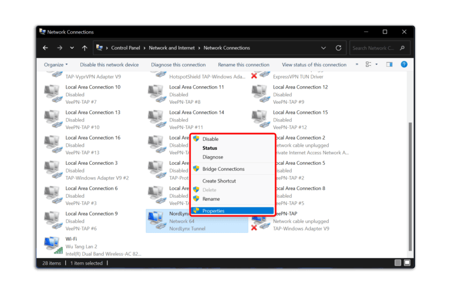Select Rename in the context menu

tap(233, 199)
